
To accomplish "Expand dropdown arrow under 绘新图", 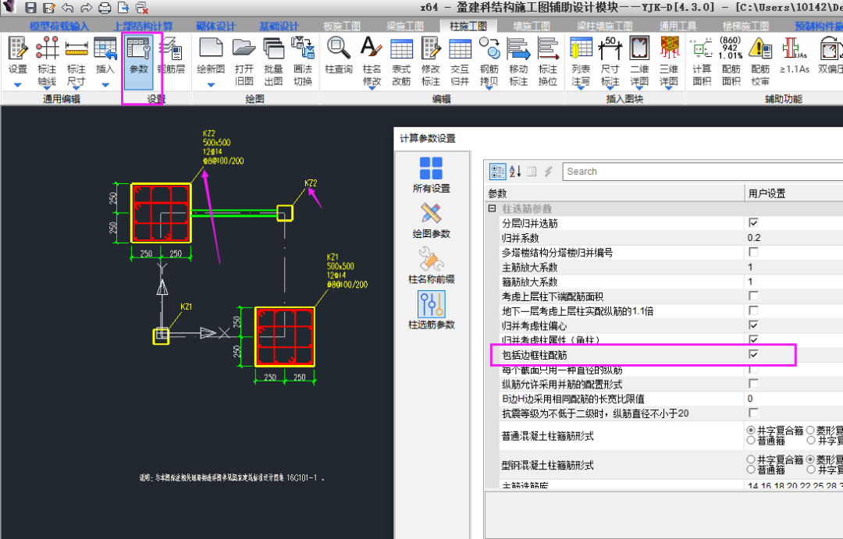I will (211, 85).
